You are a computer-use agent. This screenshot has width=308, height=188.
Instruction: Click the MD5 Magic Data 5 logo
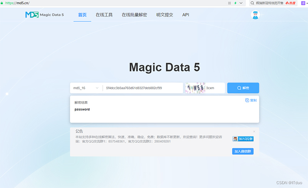tap(45, 15)
